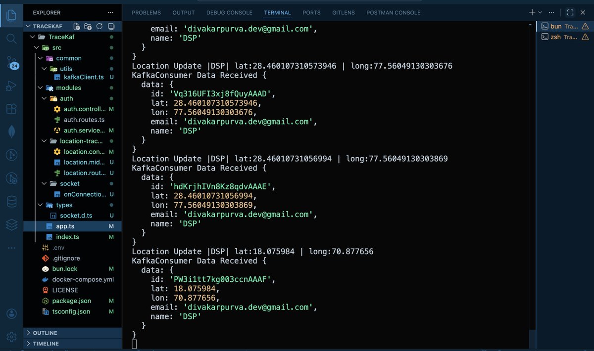This screenshot has width=594, height=351.
Task: Refresh the Explorer file tree
Action: point(99,26)
